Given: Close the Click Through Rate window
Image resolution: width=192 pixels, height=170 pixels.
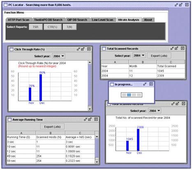Looking at the screenshot, I should [x=89, y=49].
